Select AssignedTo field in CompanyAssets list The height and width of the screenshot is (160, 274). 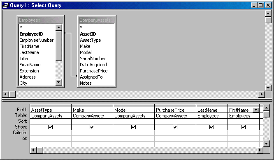click(91, 77)
